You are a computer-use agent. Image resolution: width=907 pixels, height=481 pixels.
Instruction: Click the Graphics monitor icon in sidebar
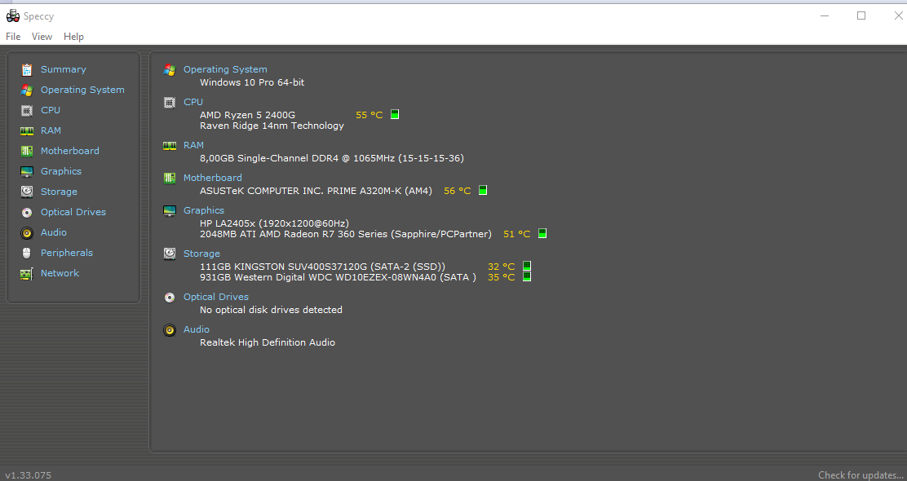27,172
